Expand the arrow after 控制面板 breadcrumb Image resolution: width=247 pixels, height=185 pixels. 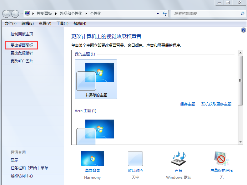coord(56,14)
